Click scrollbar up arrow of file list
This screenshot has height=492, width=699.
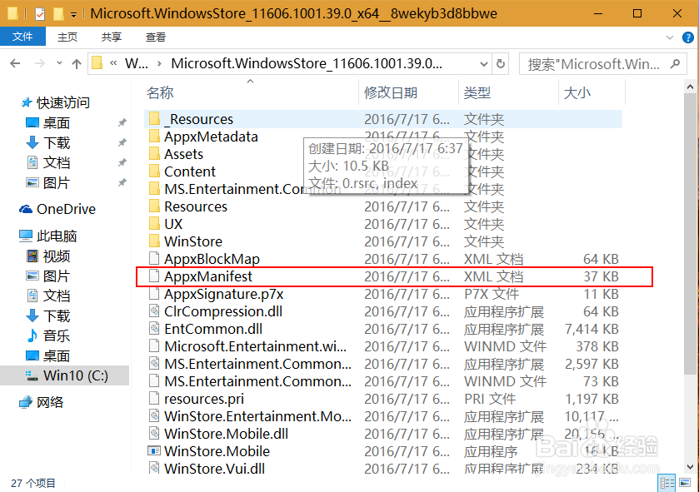(690, 87)
